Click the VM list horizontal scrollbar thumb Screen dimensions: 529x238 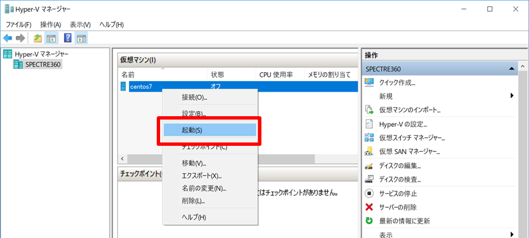(x=221, y=159)
